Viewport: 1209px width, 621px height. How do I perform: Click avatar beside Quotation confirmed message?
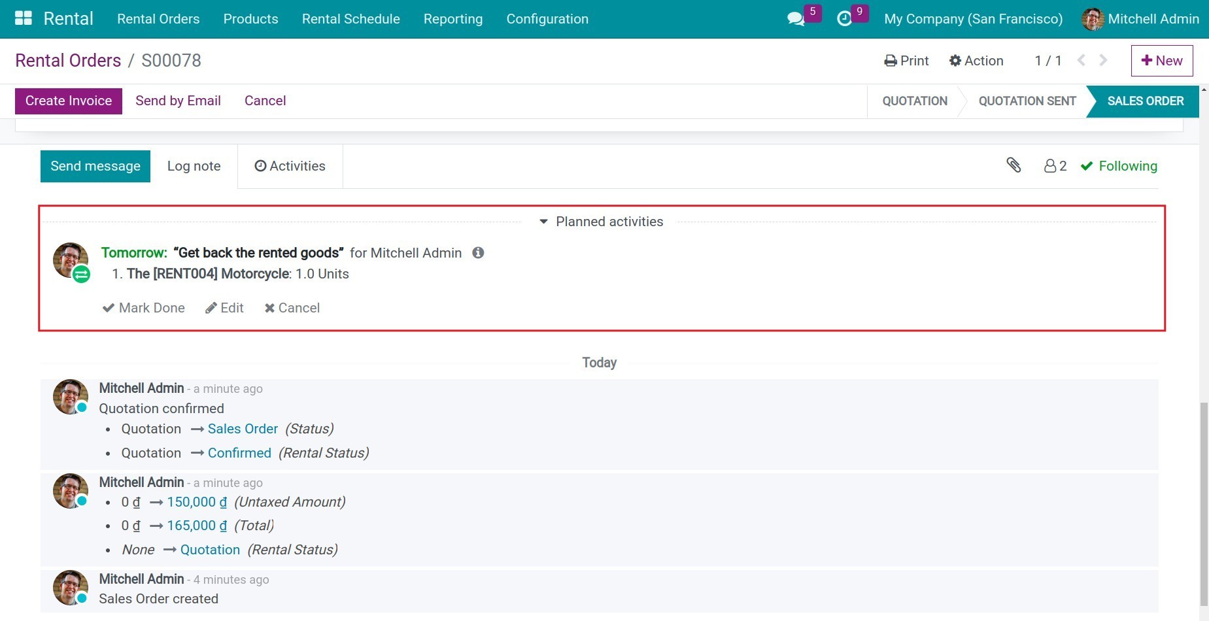71,397
